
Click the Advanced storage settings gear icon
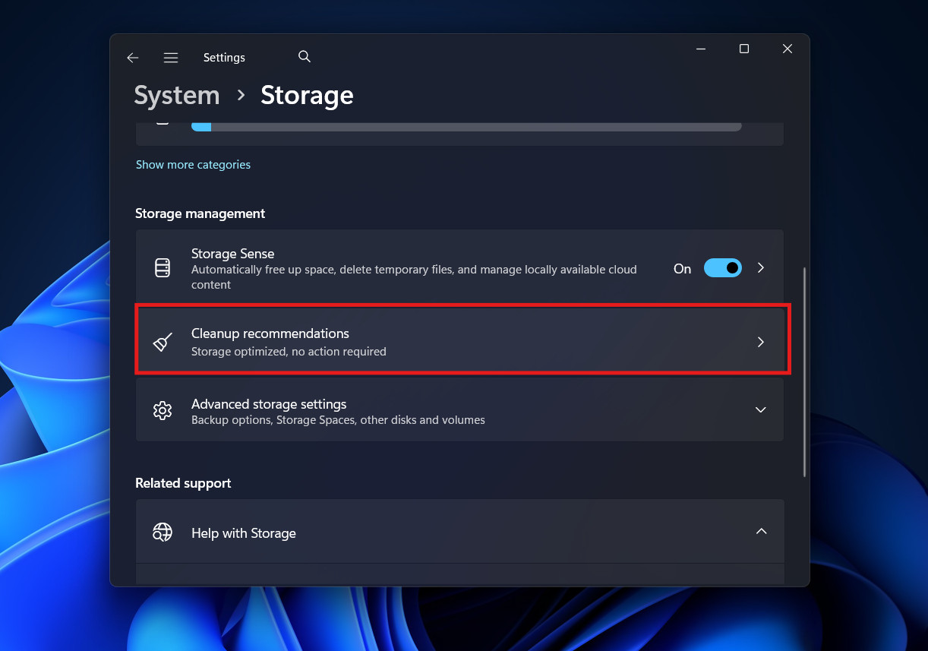pyautogui.click(x=163, y=409)
